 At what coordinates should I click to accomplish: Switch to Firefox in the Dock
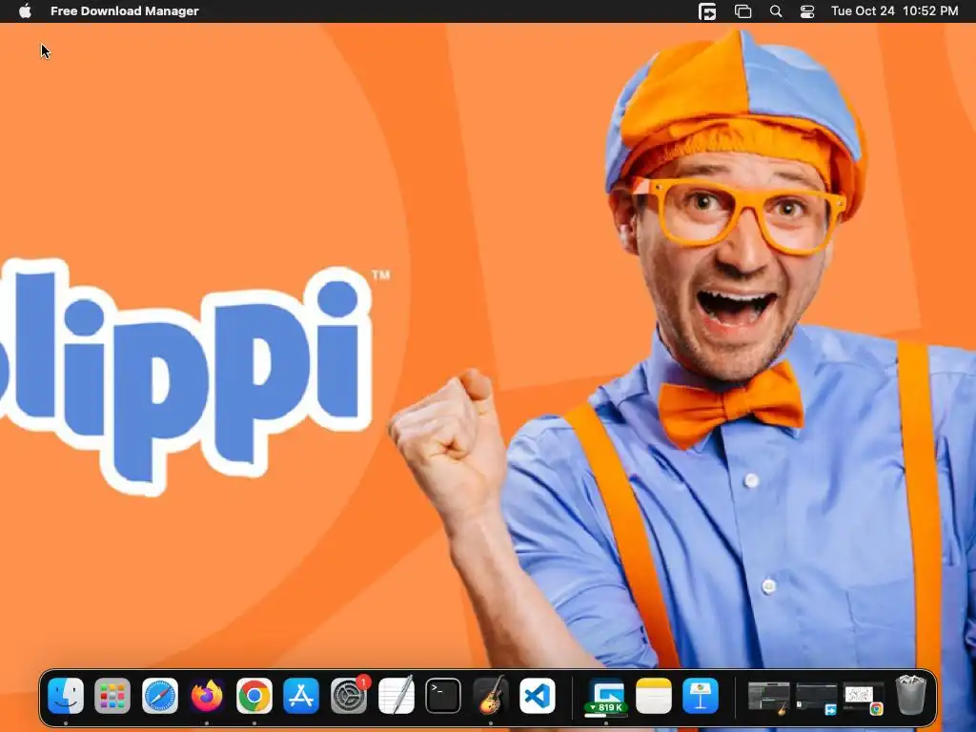tap(207, 695)
